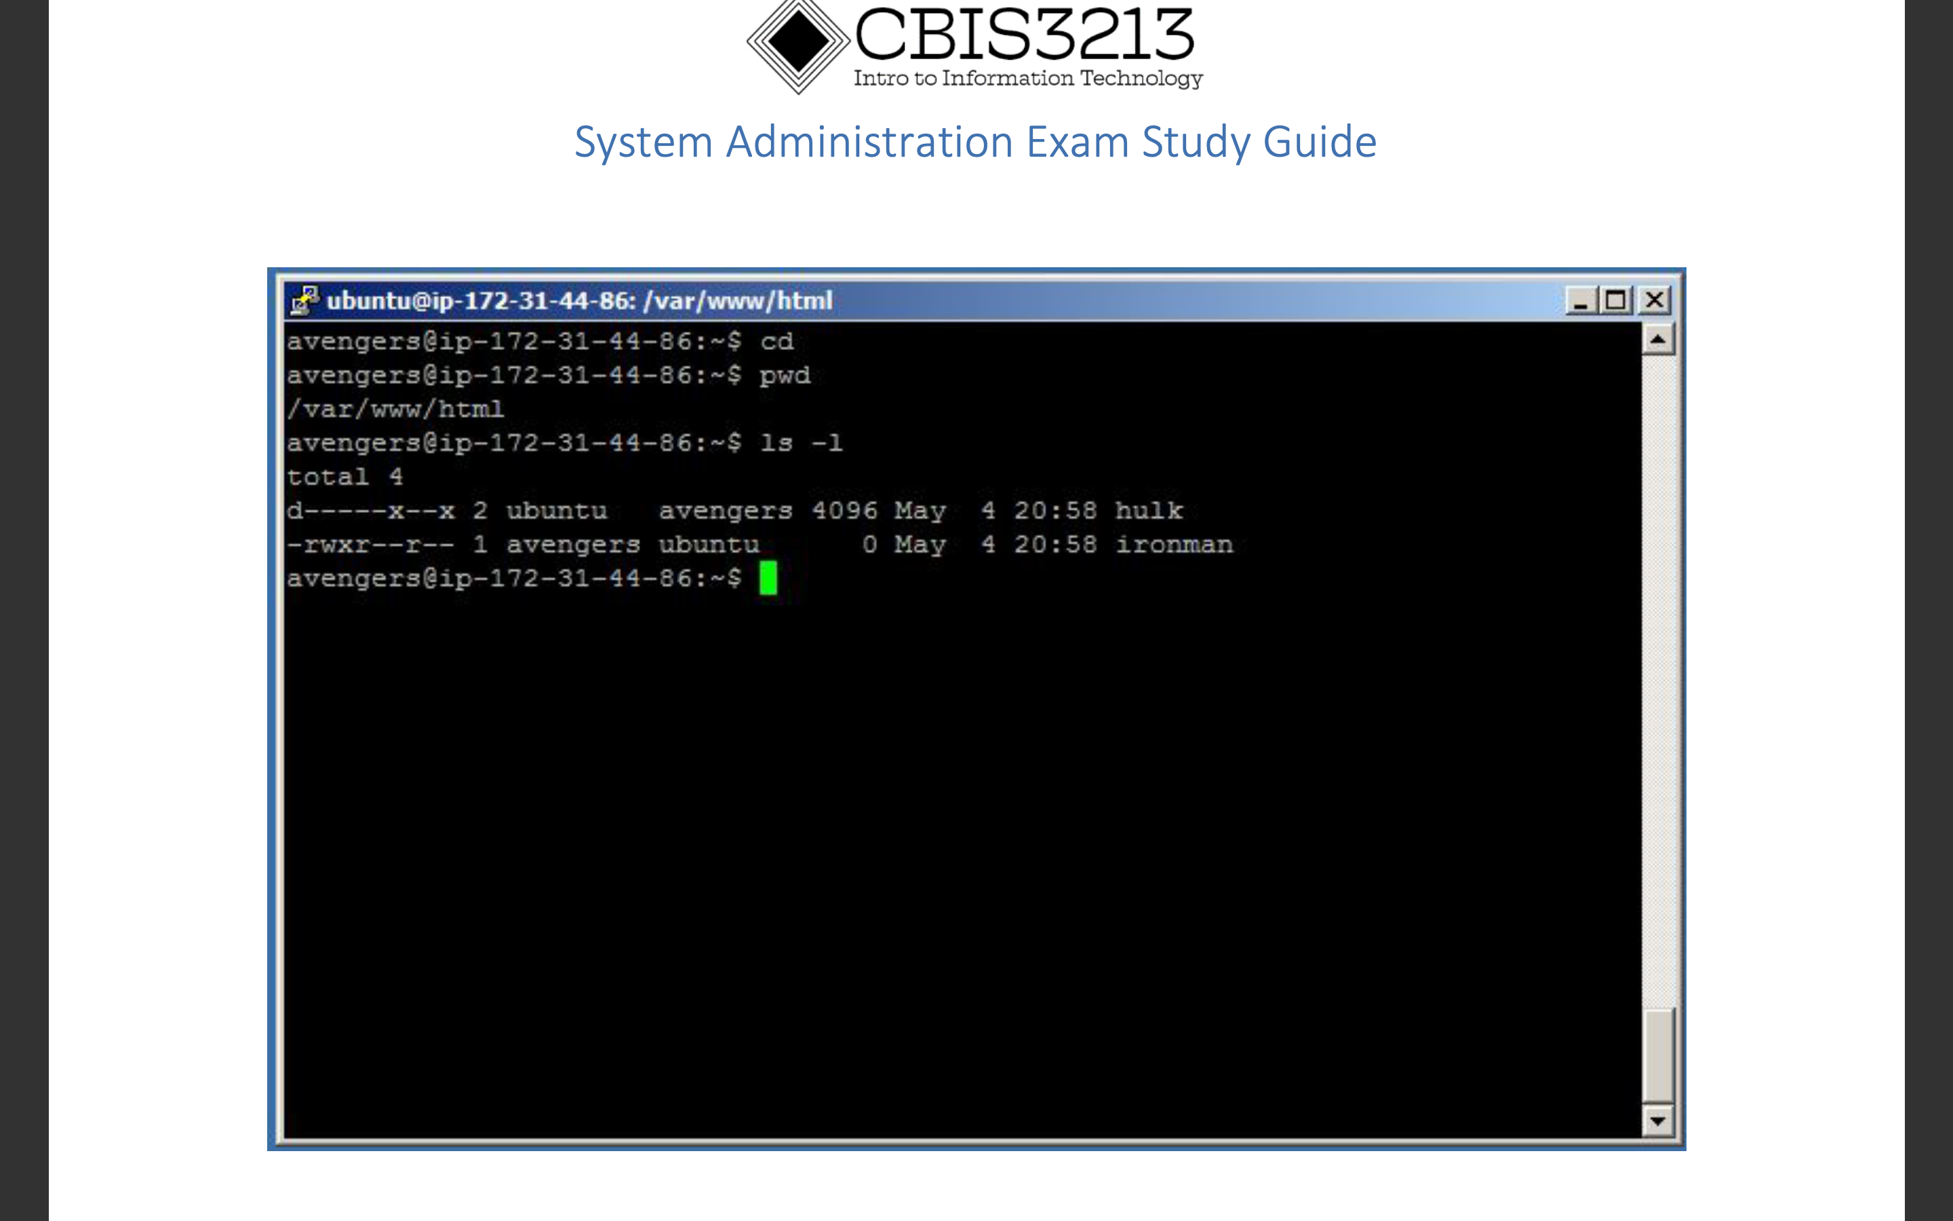This screenshot has height=1221, width=1953.
Task: Select the hulk directory name
Action: point(1148,509)
